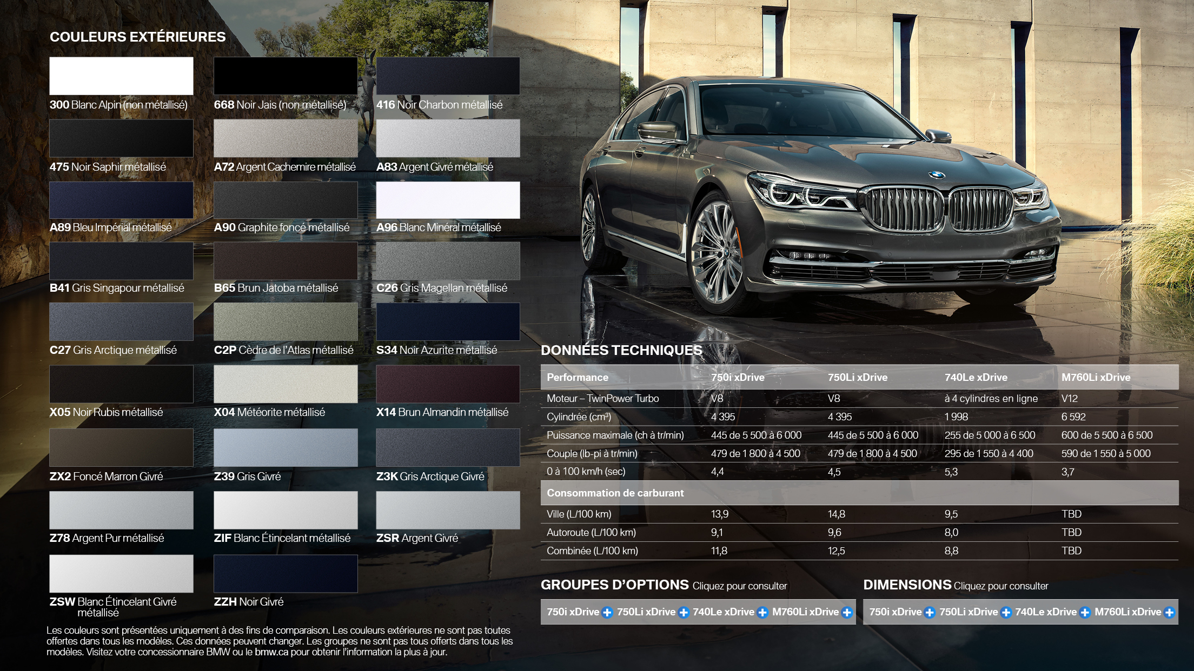The image size is (1194, 671).
Task: Choose the ZX2 Foncé Marron Givré swatch
Action: [x=121, y=447]
